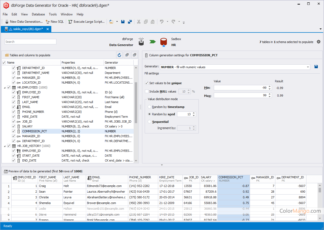Image resolution: width=324 pixels, height=230 pixels.
Task: Increase the seed value stepper
Action: coord(194,113)
